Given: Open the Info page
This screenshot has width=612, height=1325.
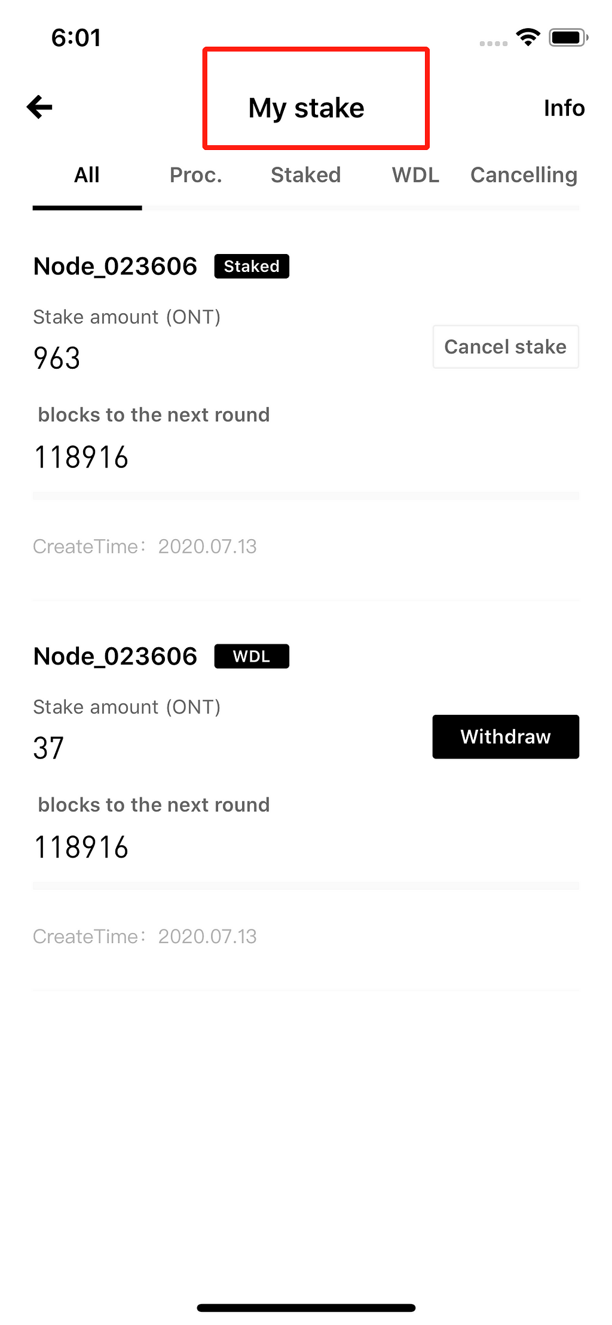Looking at the screenshot, I should click(x=564, y=108).
